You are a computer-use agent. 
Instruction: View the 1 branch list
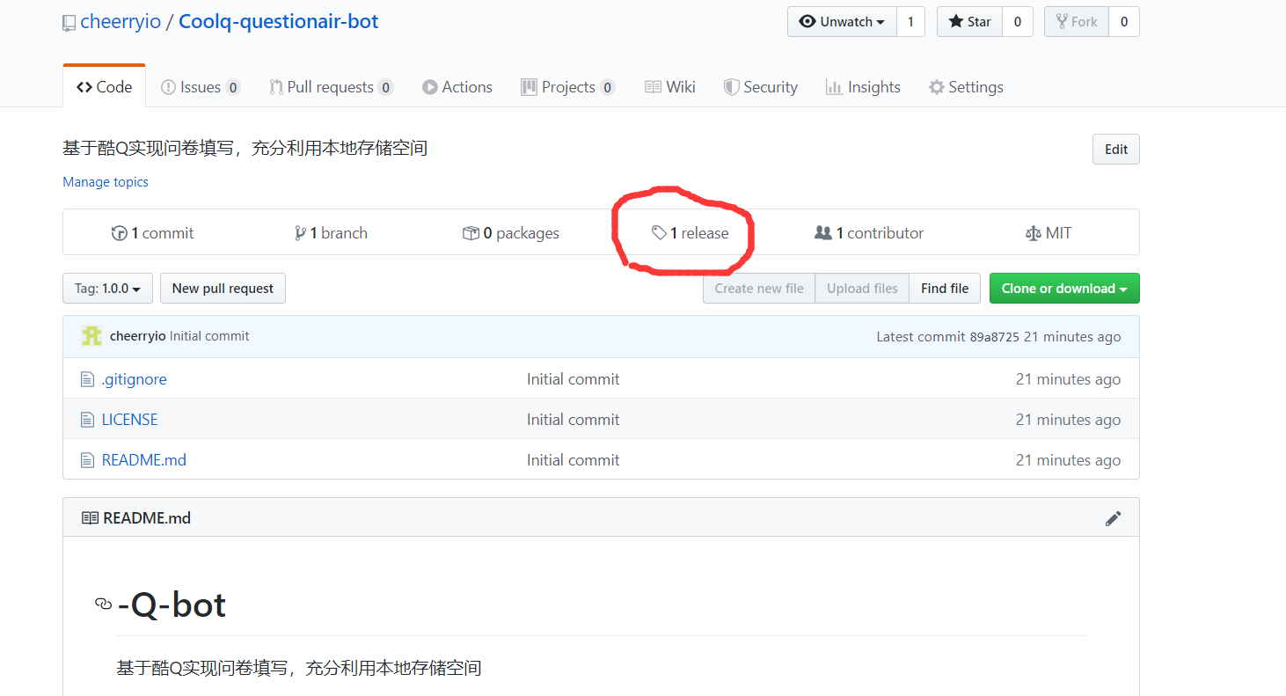tap(332, 233)
